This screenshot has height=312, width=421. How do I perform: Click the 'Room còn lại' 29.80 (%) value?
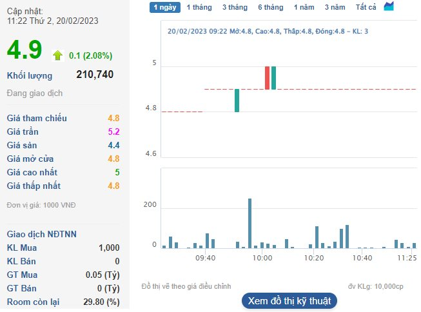pyautogui.click(x=104, y=302)
